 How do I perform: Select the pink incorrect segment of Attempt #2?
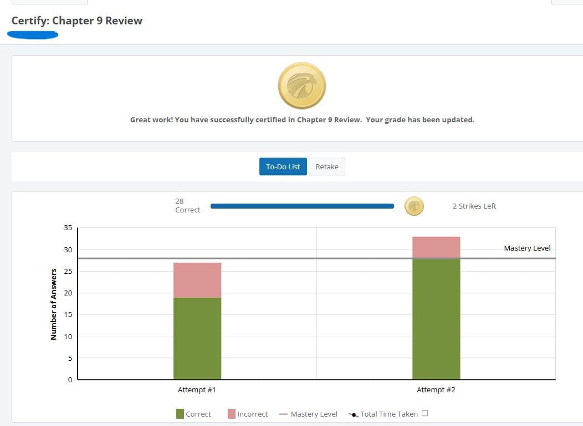pos(436,247)
